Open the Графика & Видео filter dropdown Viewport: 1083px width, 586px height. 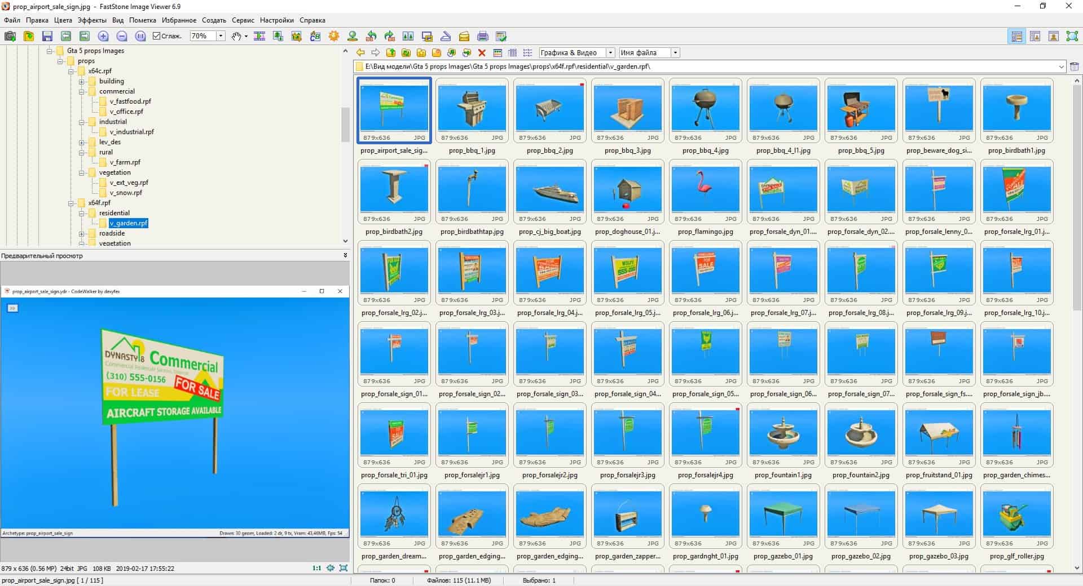click(610, 52)
